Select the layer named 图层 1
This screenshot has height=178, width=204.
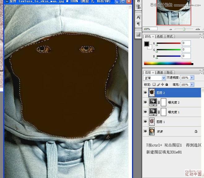(x=161, y=122)
